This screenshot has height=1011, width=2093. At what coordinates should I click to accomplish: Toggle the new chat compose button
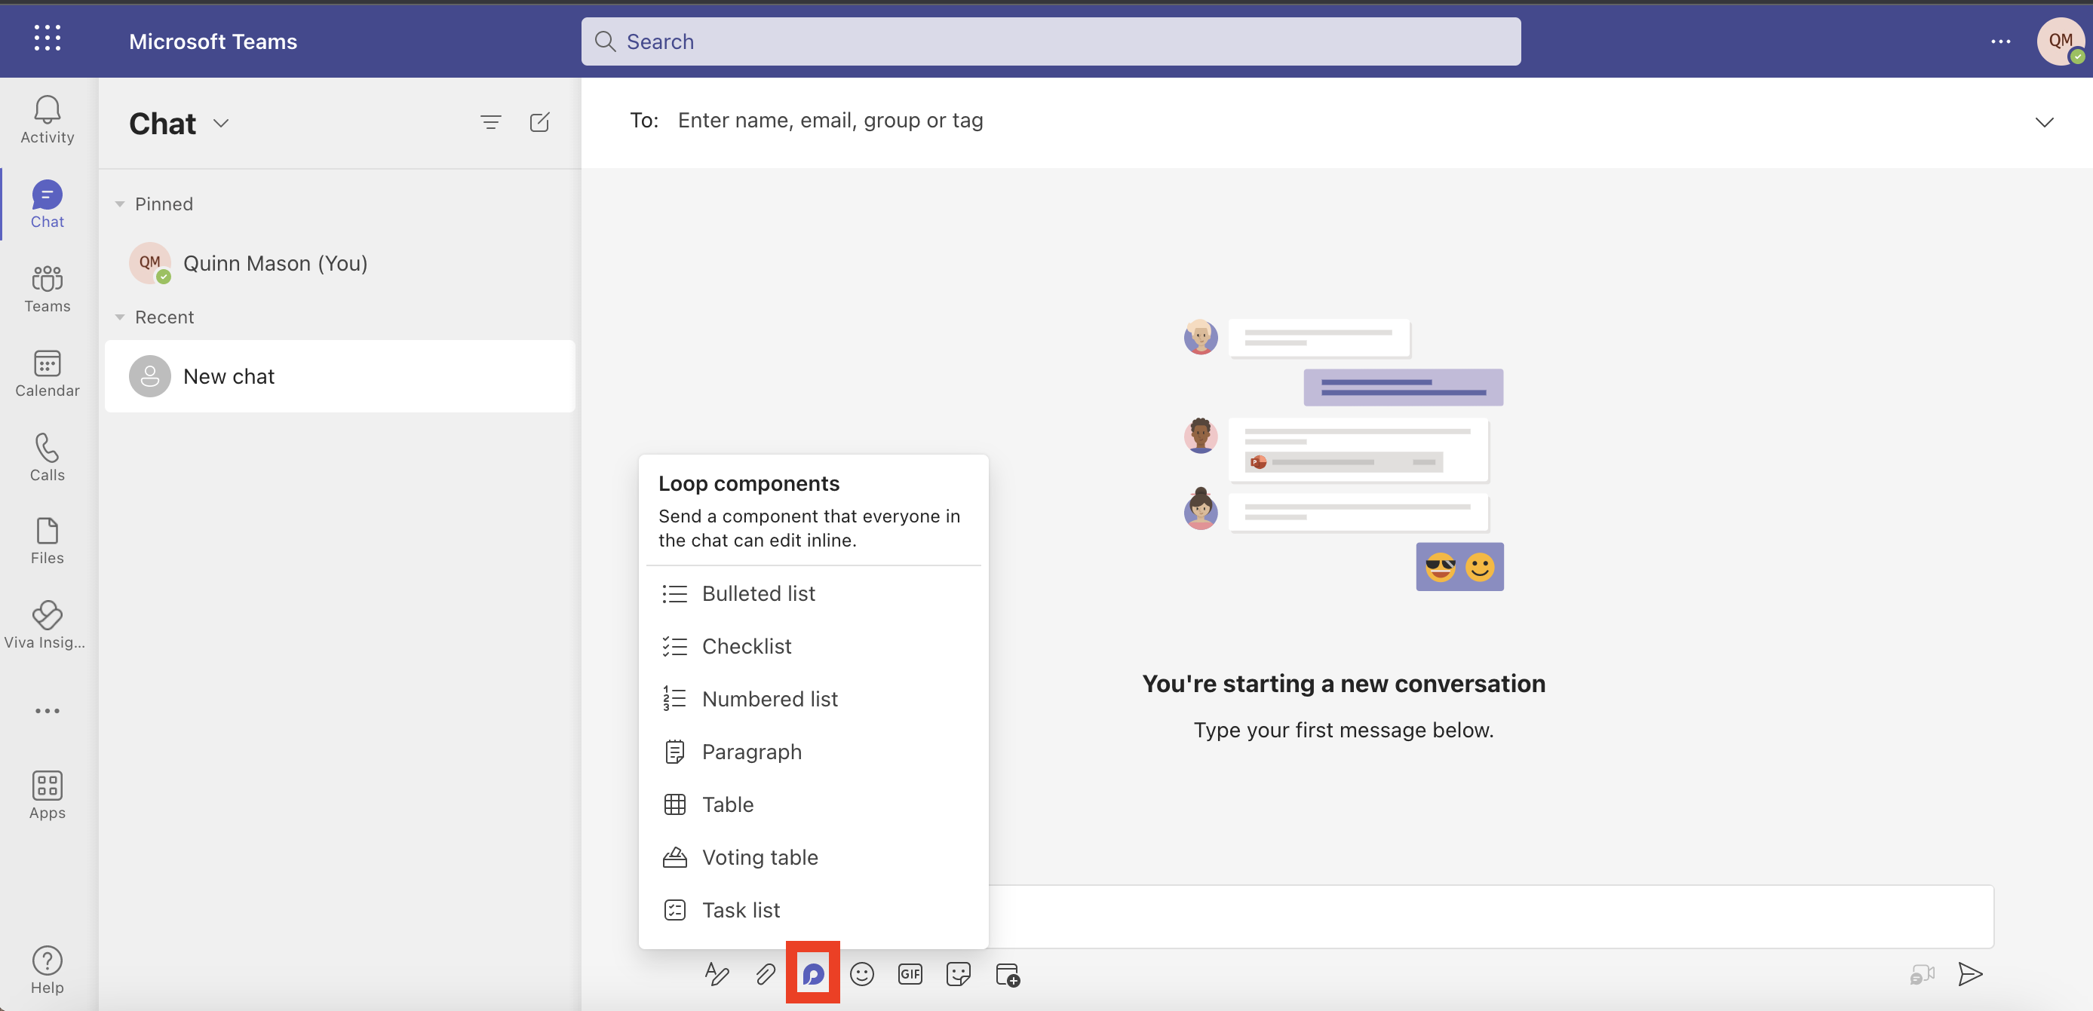[x=539, y=121]
